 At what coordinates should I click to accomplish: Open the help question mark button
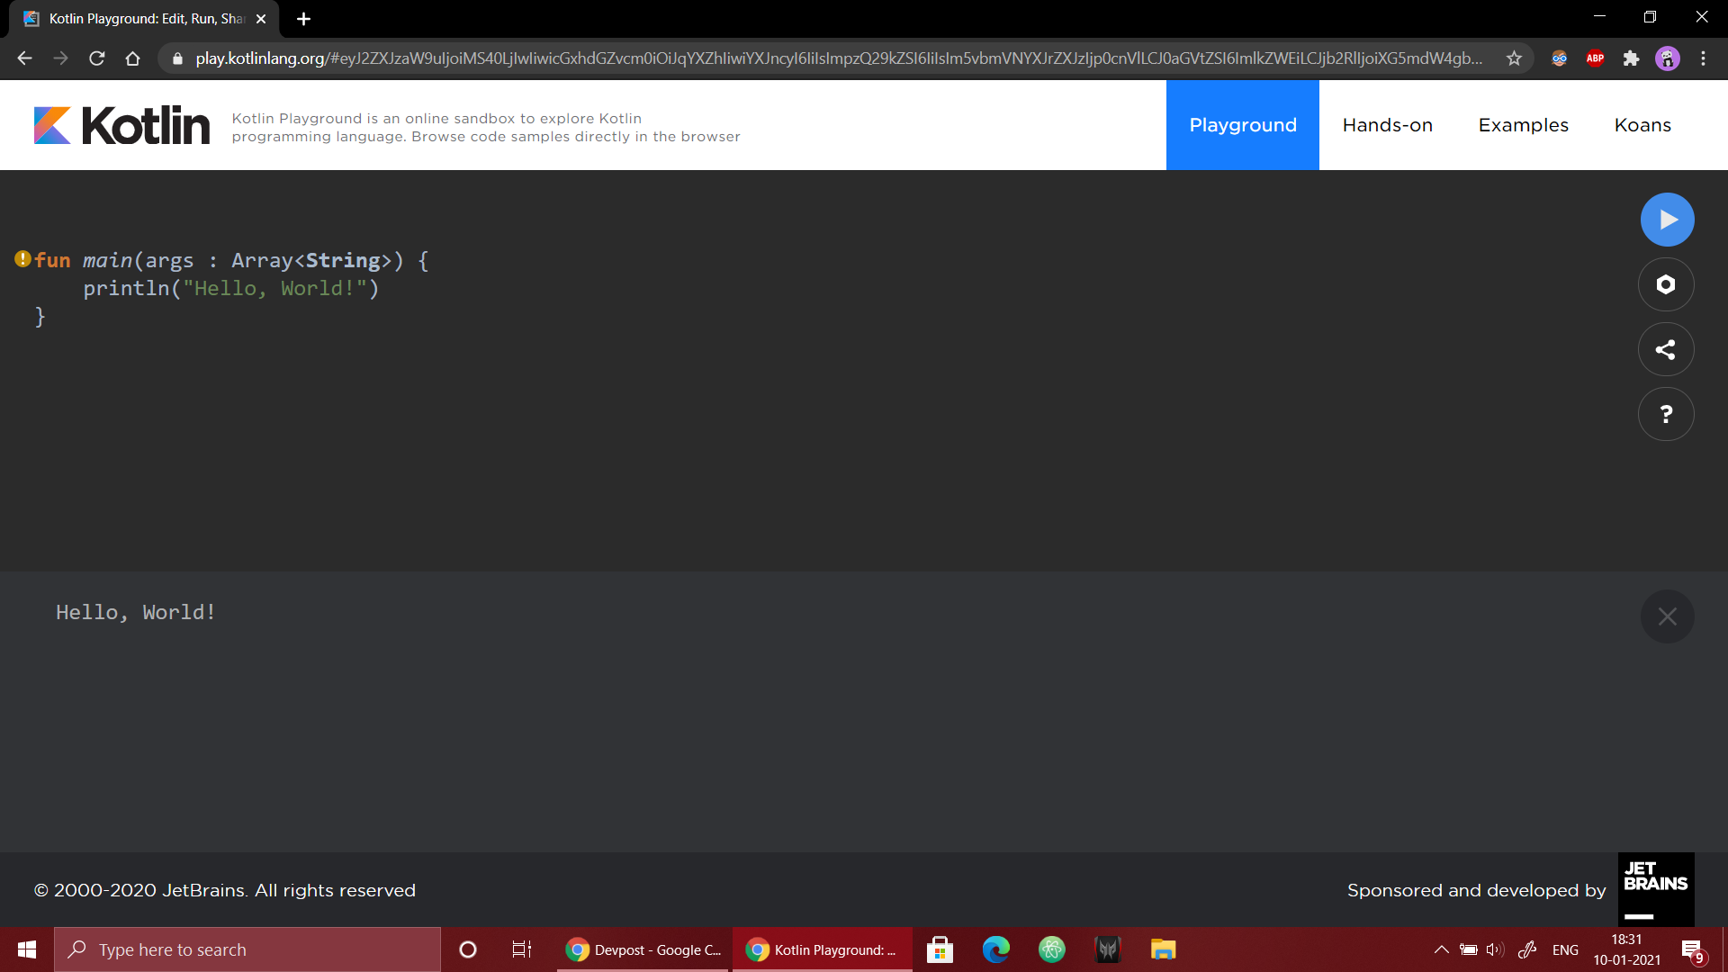1666,414
